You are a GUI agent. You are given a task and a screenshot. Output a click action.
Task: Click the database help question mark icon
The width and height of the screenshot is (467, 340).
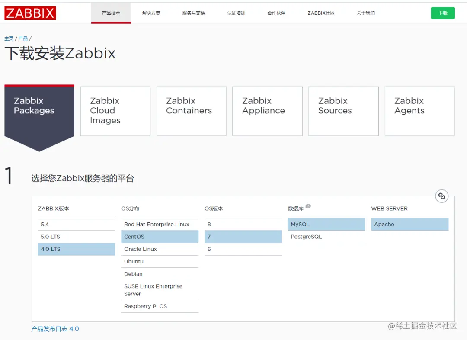tap(308, 206)
